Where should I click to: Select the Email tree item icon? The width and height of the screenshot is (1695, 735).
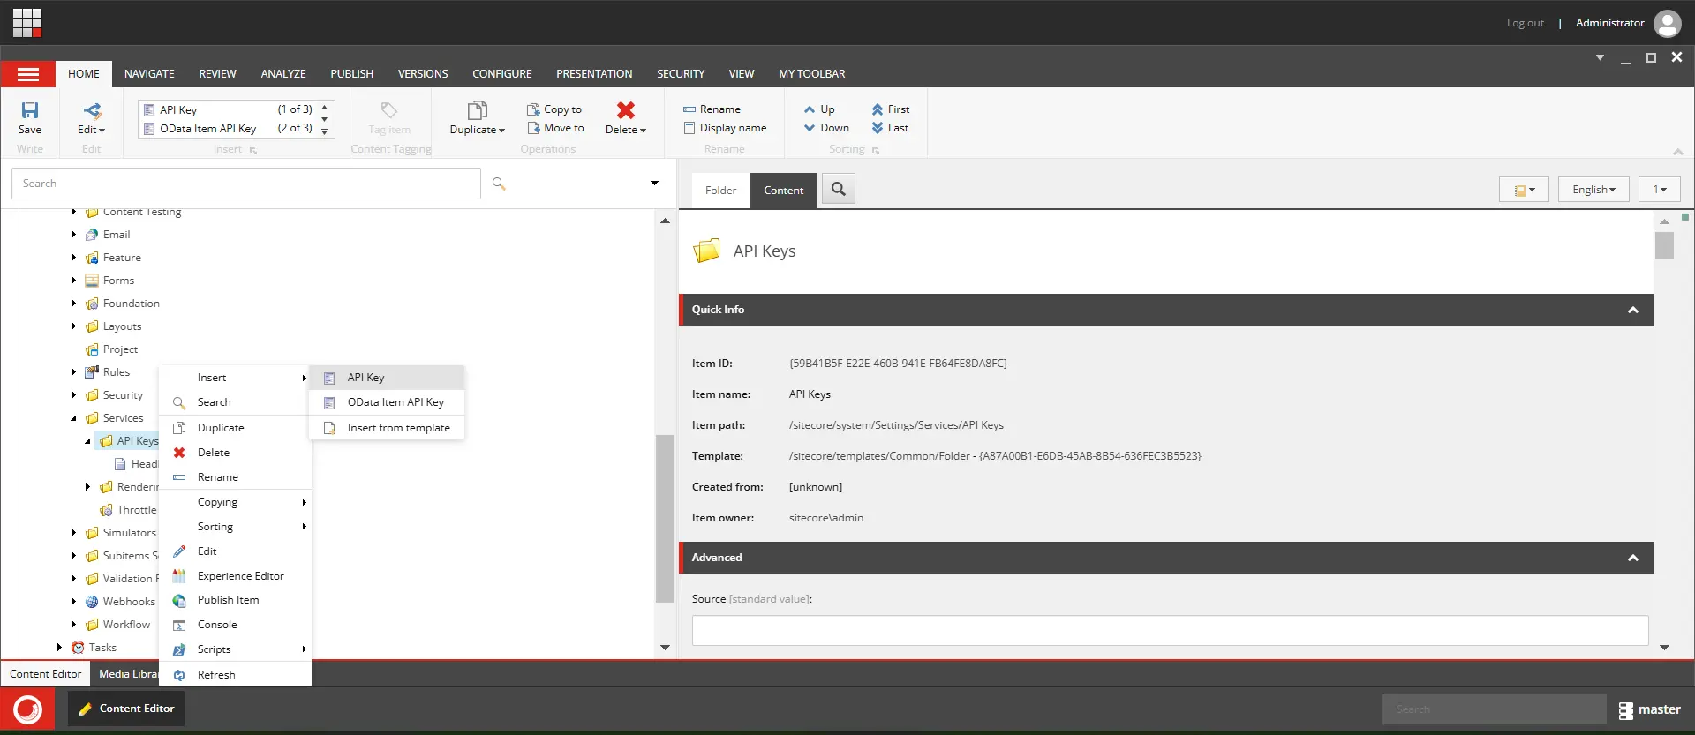(92, 235)
